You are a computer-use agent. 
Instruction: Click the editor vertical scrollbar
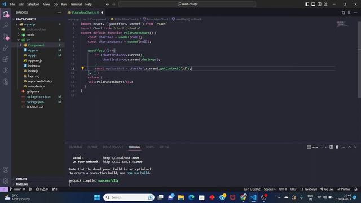pyautogui.click(x=359, y=59)
